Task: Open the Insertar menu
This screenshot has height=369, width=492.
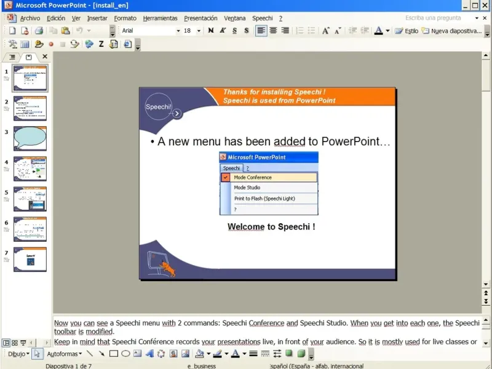Action: pos(97,18)
